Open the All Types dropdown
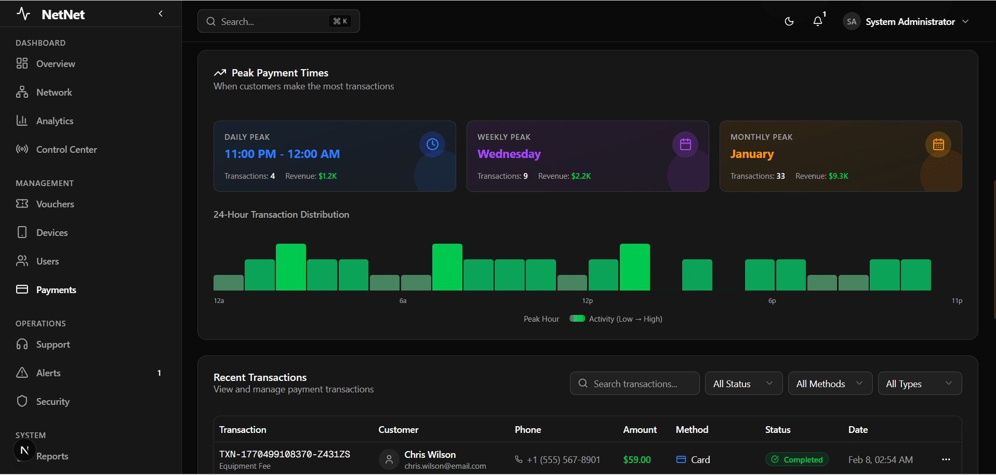Image resolution: width=996 pixels, height=475 pixels. (x=920, y=383)
